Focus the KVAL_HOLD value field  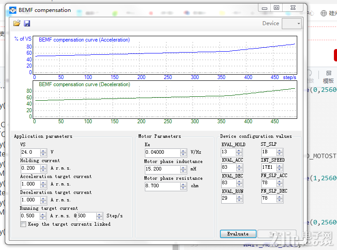[x=228, y=152]
